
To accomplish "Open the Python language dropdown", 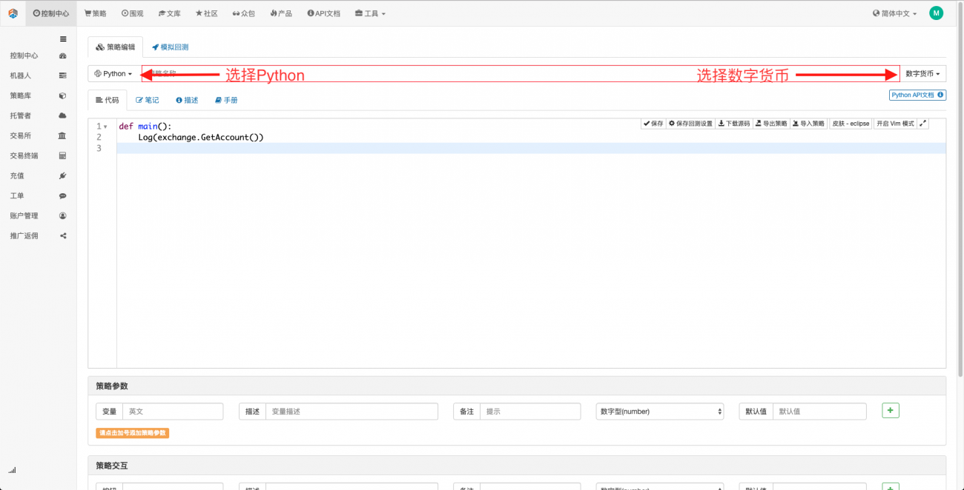I will (x=112, y=73).
